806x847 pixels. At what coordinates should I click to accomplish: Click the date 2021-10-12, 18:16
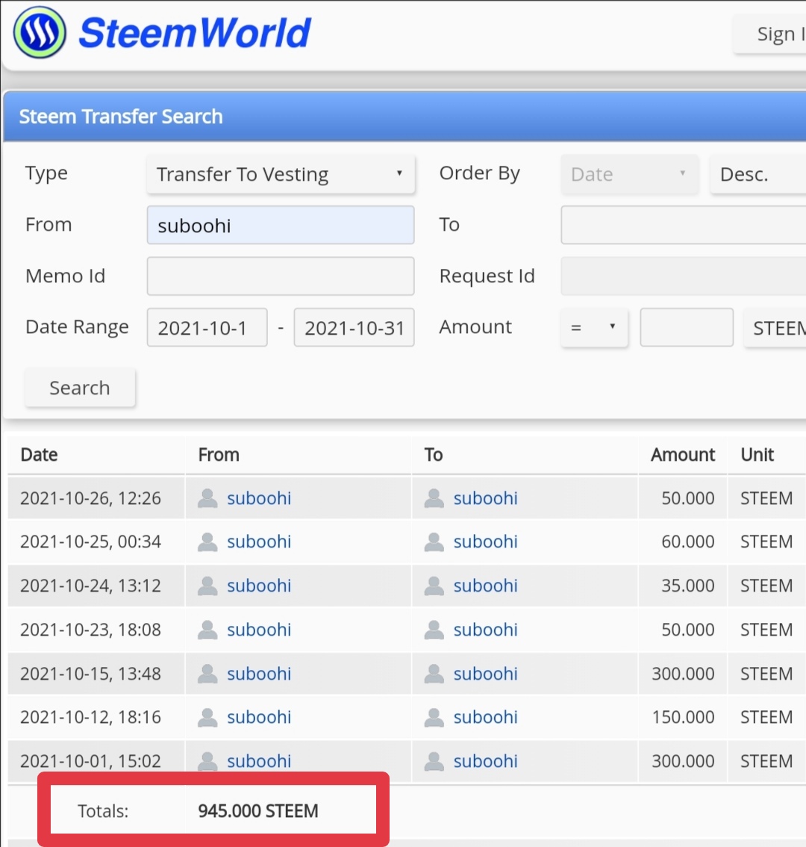pos(91,717)
